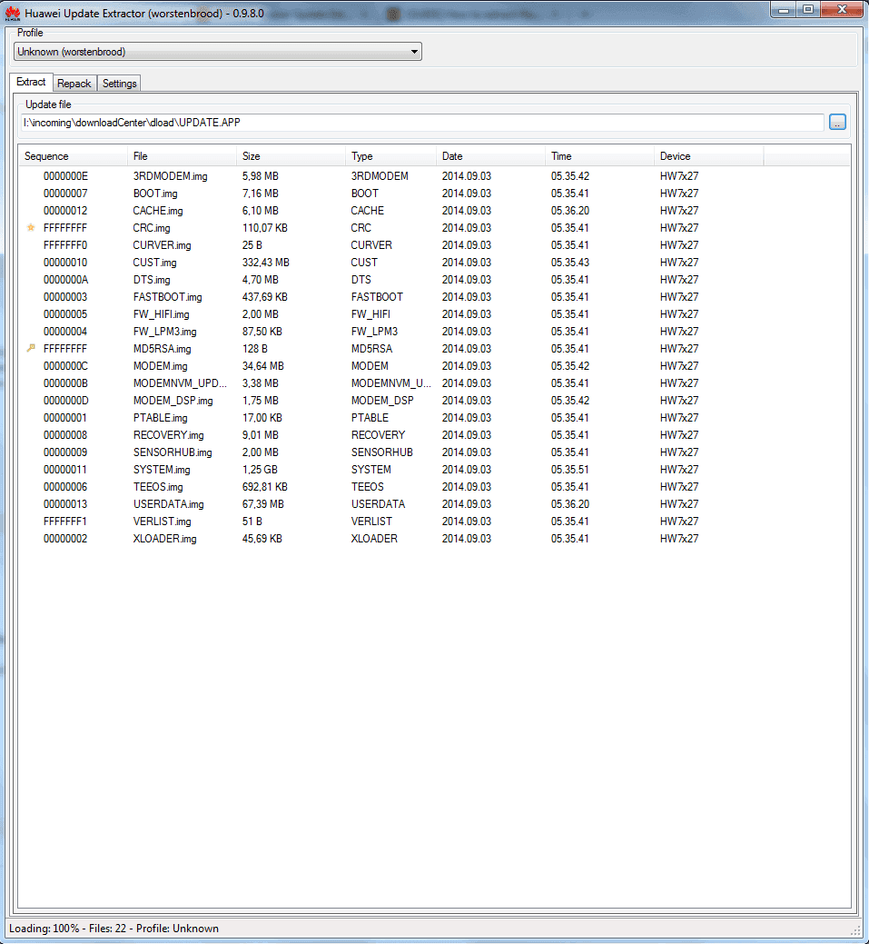Click the Update file path field
Image resolution: width=869 pixels, height=944 pixels.
pyautogui.click(x=422, y=123)
